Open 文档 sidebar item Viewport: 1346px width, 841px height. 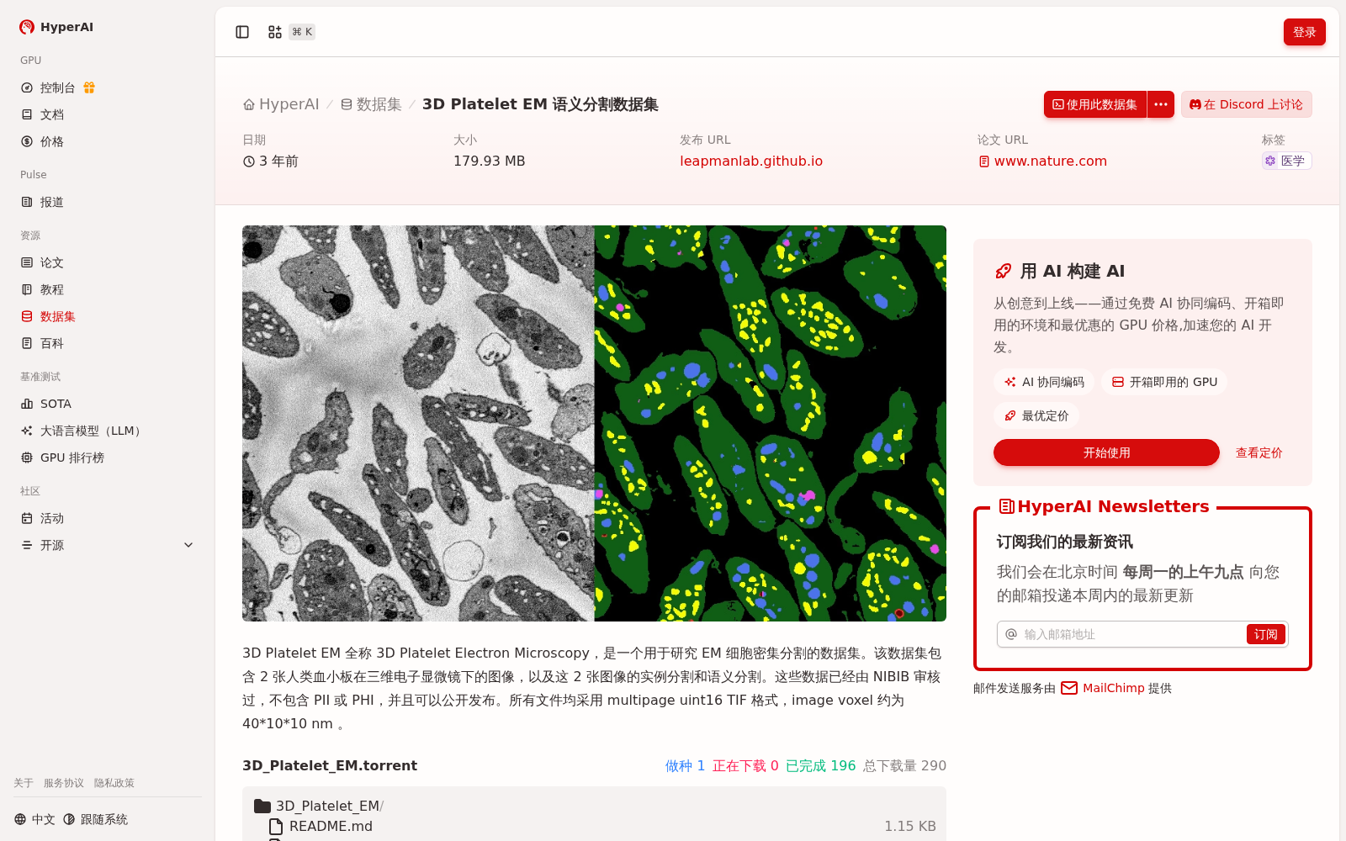click(43, 114)
